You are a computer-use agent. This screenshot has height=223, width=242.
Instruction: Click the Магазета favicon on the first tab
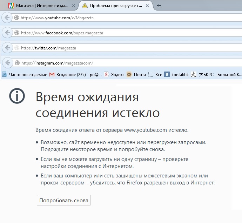[11, 6]
